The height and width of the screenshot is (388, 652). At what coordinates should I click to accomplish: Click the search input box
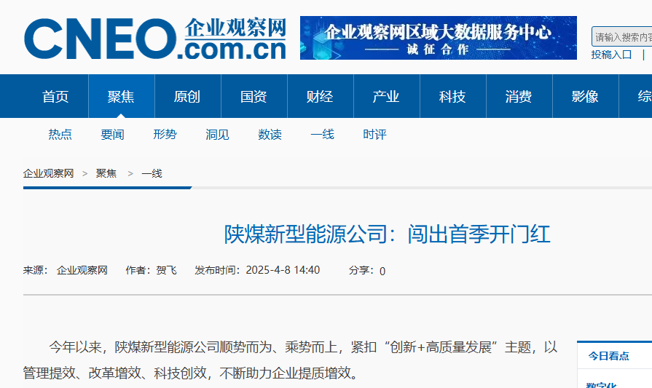(621, 36)
